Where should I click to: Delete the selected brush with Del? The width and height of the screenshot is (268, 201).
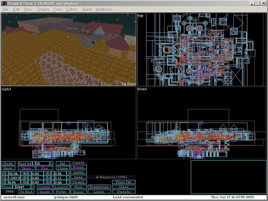pyautogui.click(x=63, y=163)
